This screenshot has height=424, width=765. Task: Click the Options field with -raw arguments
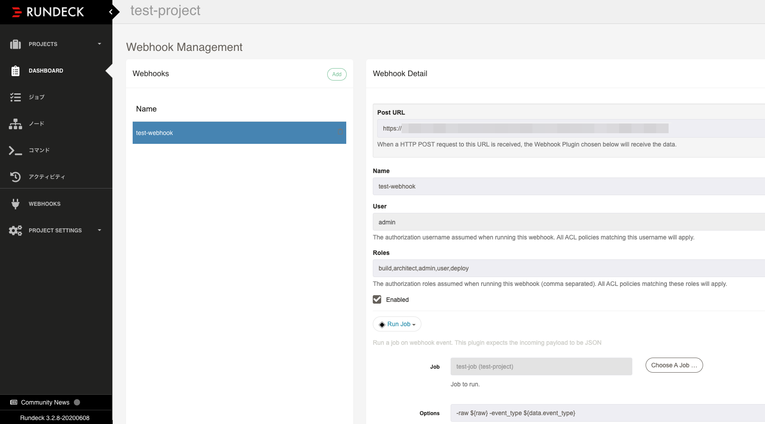[608, 413]
